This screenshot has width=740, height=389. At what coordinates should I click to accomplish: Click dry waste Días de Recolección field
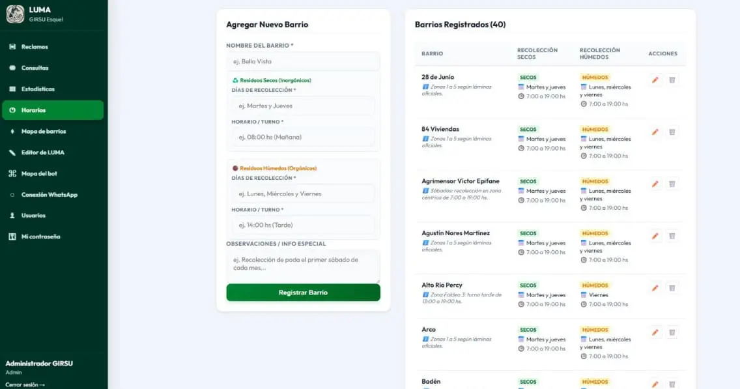click(x=303, y=106)
